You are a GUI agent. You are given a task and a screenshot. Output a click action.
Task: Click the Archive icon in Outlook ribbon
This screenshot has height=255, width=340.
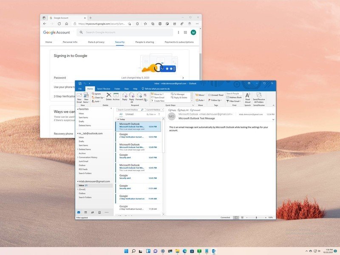(116, 96)
